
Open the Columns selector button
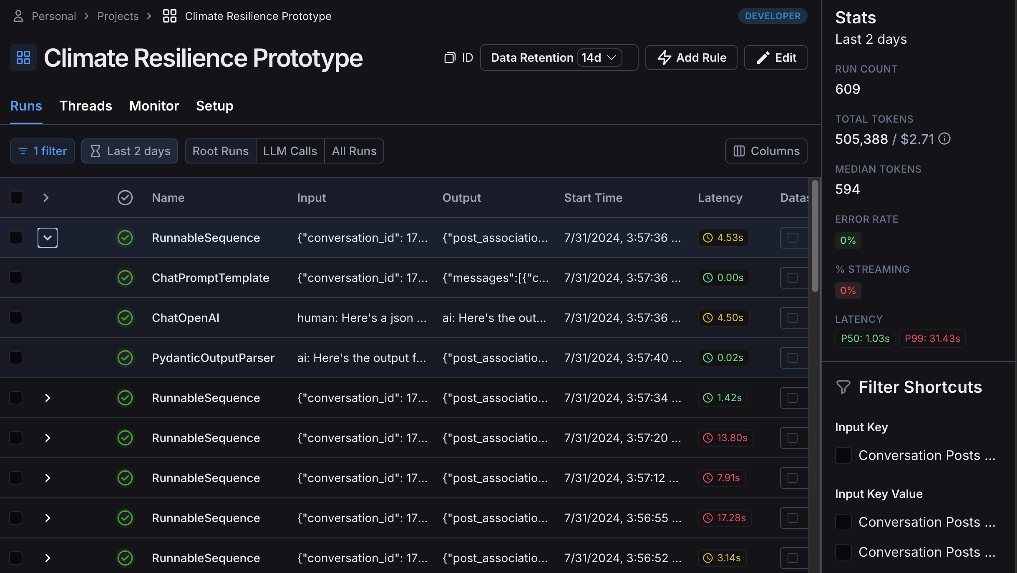[x=766, y=151]
